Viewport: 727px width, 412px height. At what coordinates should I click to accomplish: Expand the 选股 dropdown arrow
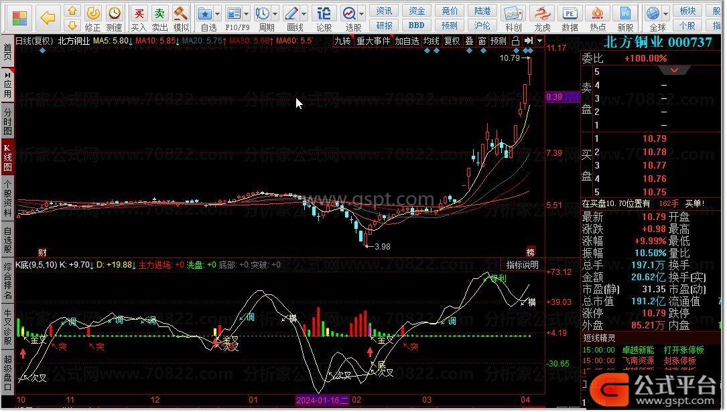(362, 14)
